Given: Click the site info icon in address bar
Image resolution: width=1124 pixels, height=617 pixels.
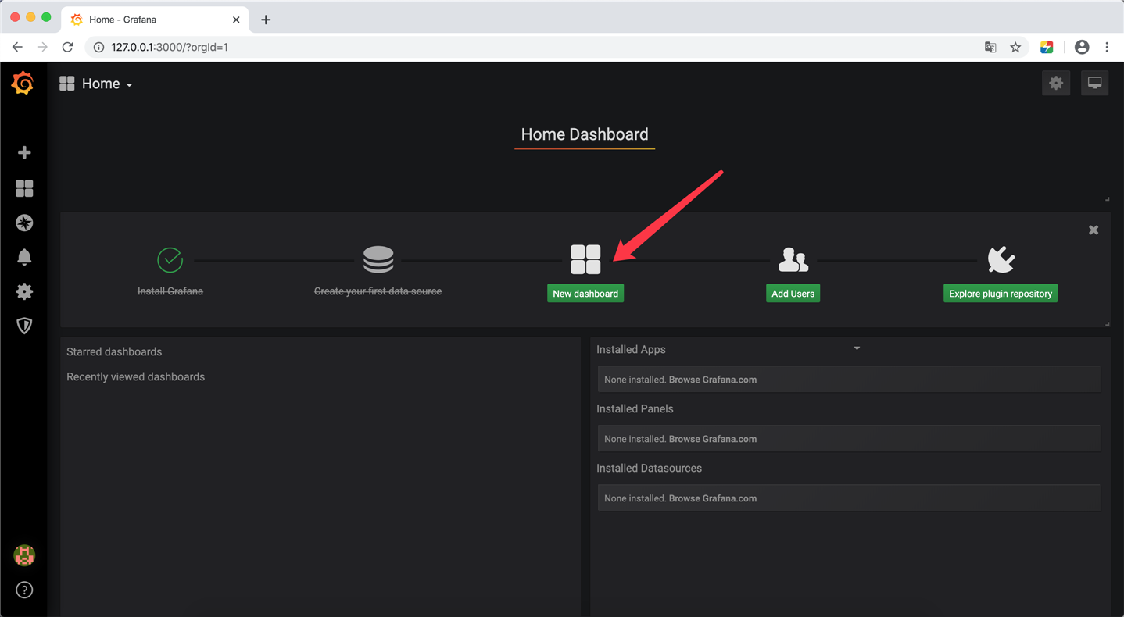Looking at the screenshot, I should [98, 47].
